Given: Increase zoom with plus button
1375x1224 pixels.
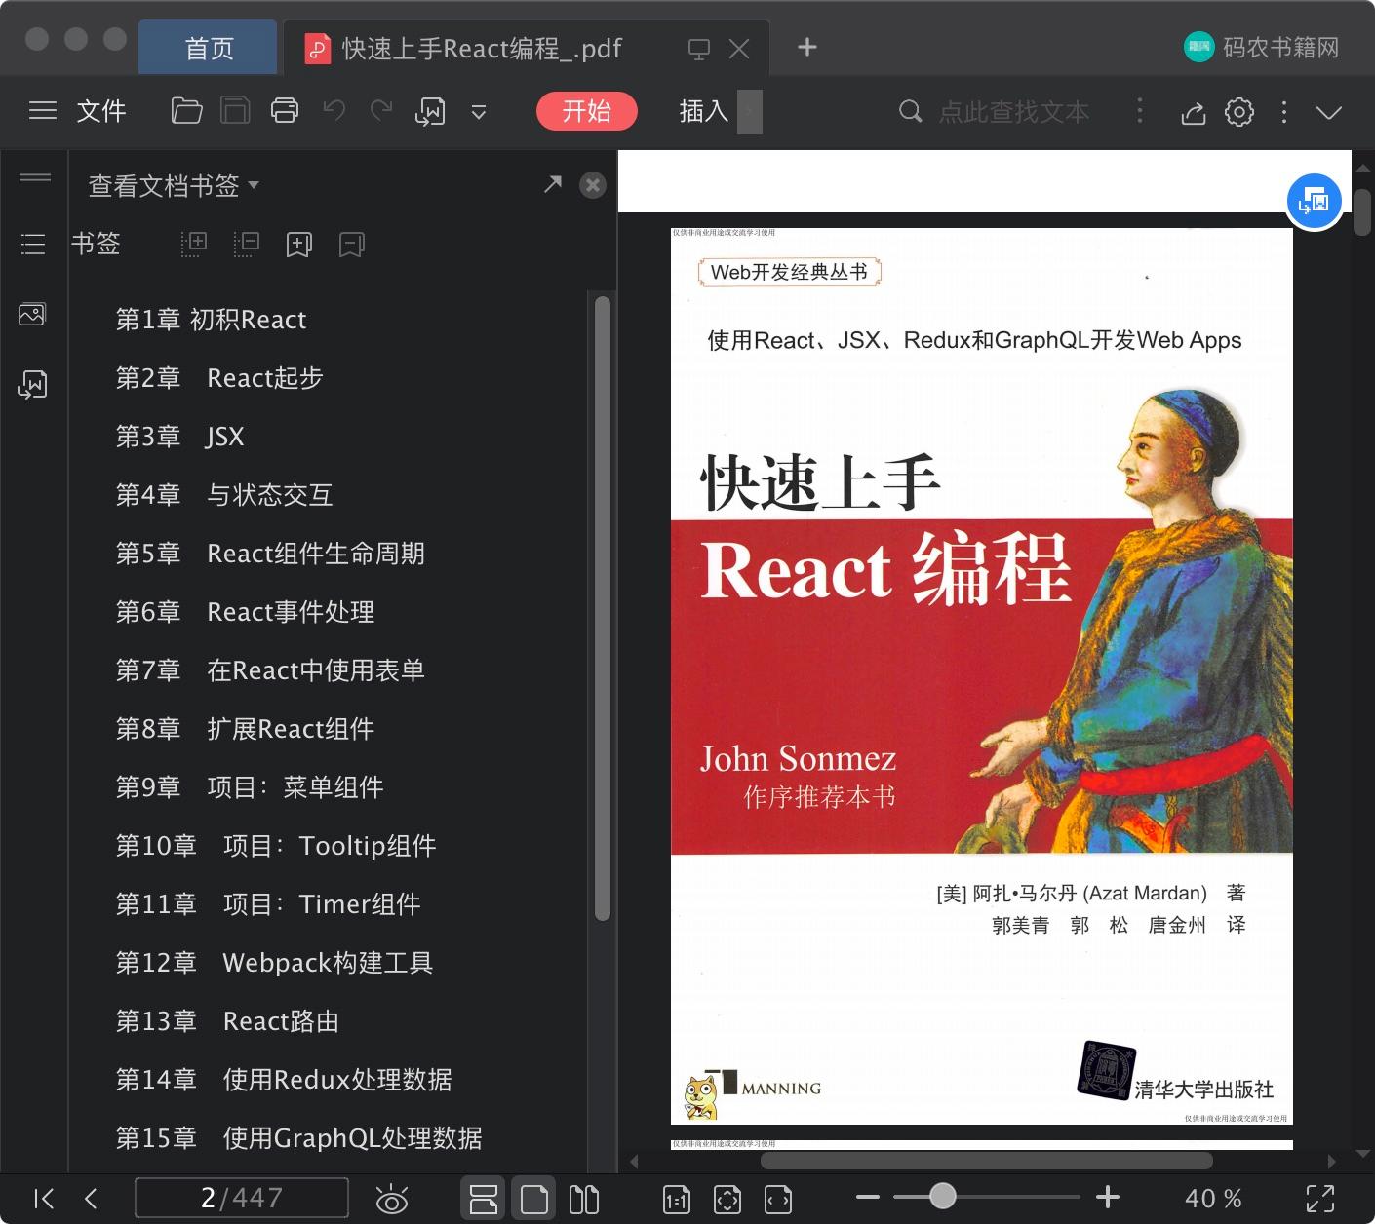Looking at the screenshot, I should point(1108,1197).
